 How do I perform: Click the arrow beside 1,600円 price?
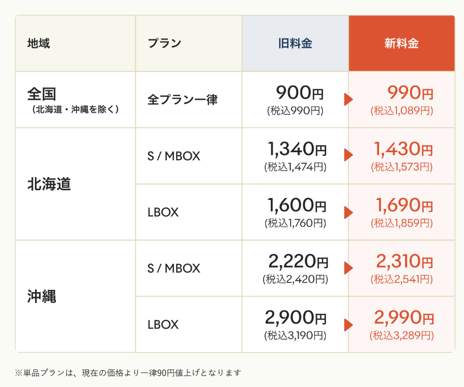coord(348,212)
